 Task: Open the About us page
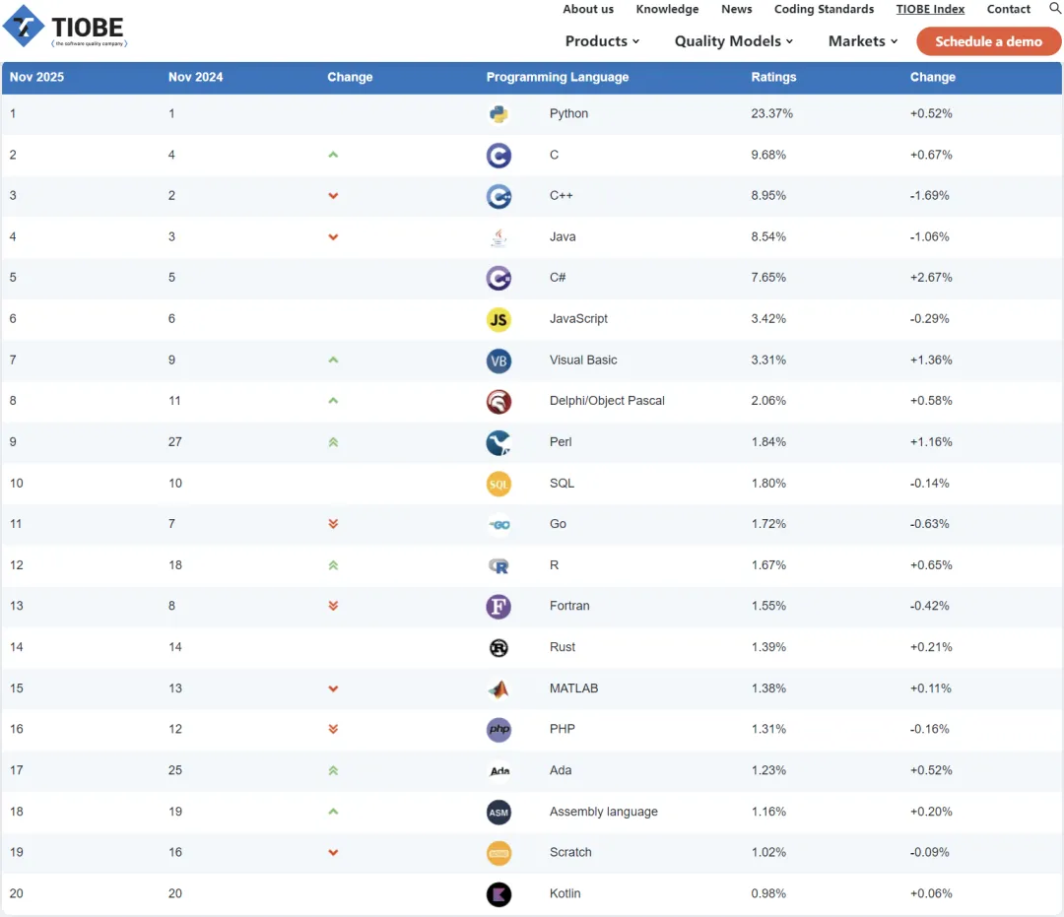tap(587, 9)
